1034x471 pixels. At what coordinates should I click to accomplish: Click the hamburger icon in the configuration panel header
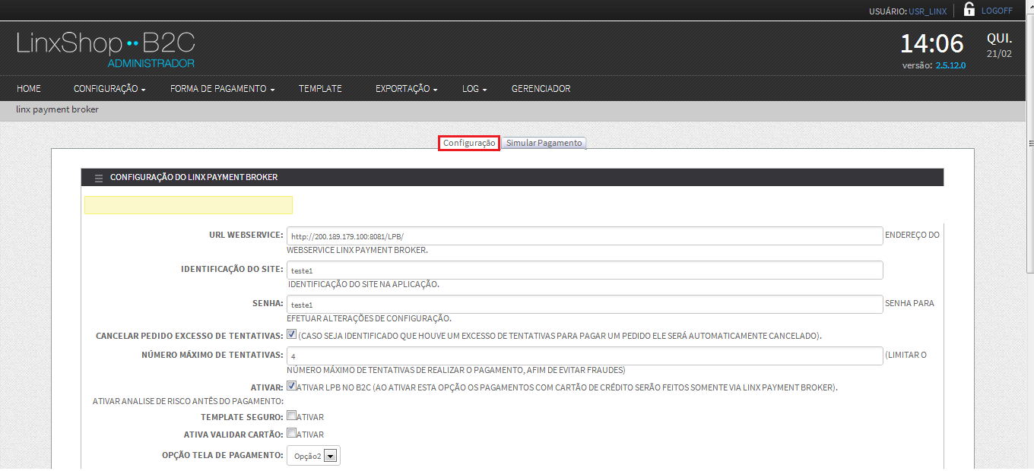click(99, 178)
